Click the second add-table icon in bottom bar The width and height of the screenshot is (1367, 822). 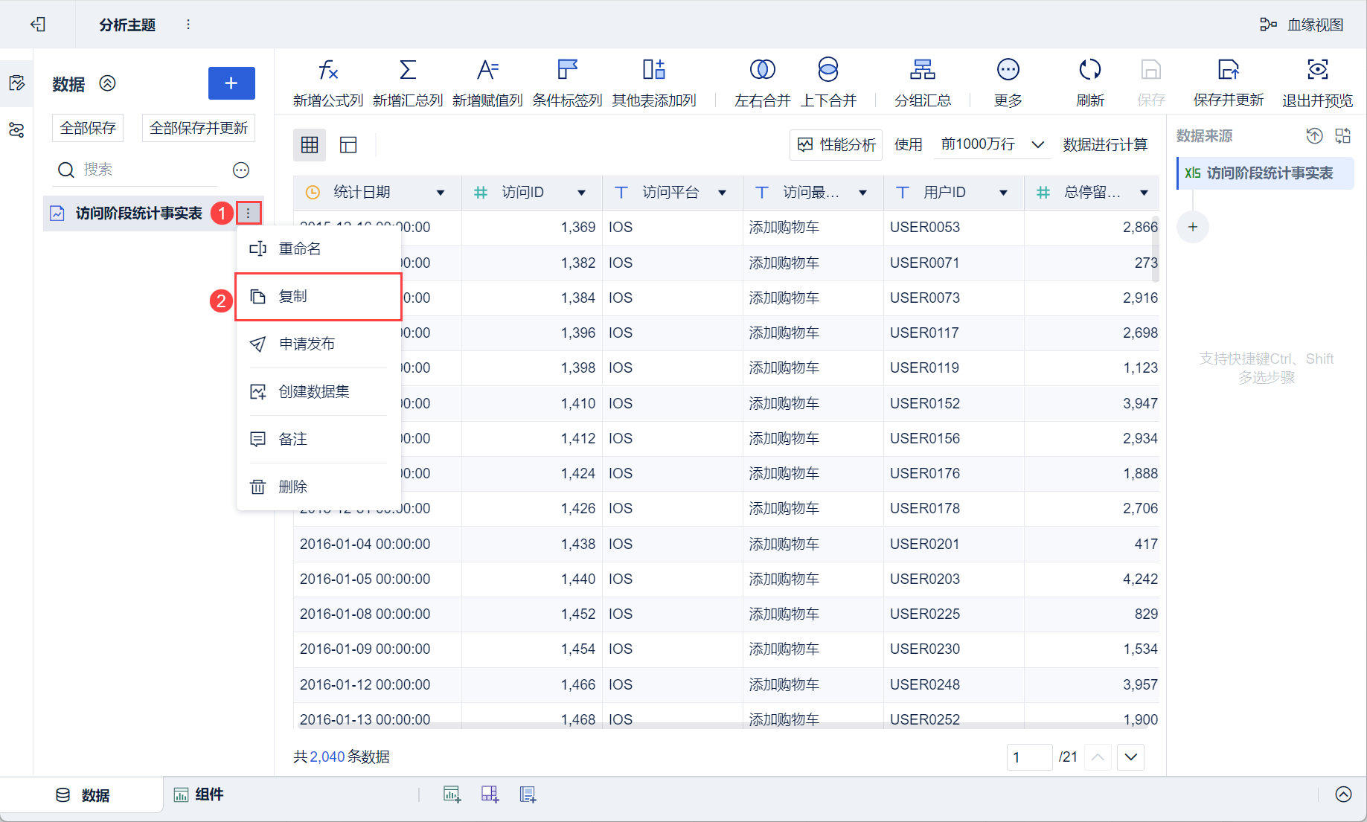click(490, 794)
